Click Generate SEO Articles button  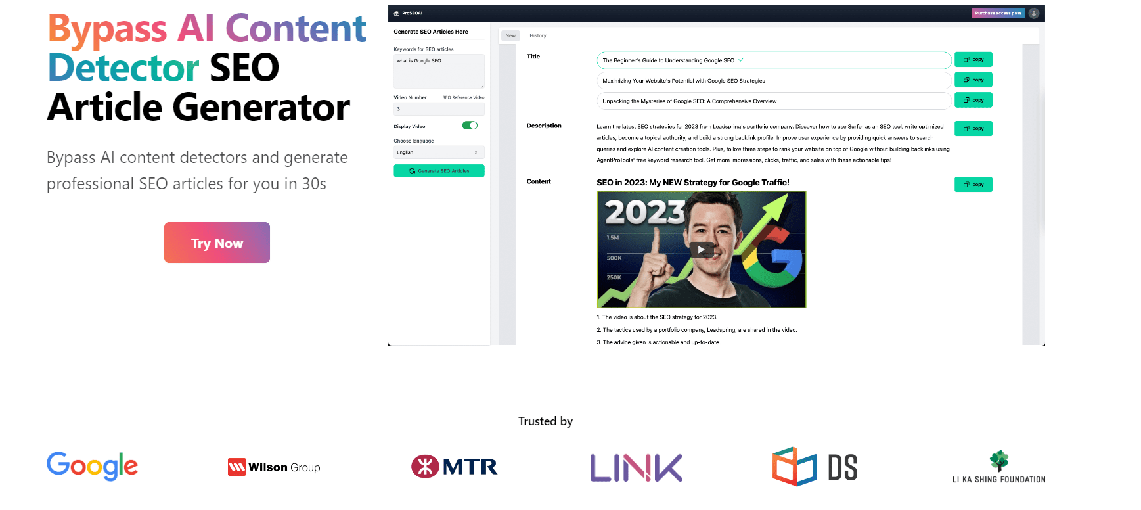pos(439,171)
